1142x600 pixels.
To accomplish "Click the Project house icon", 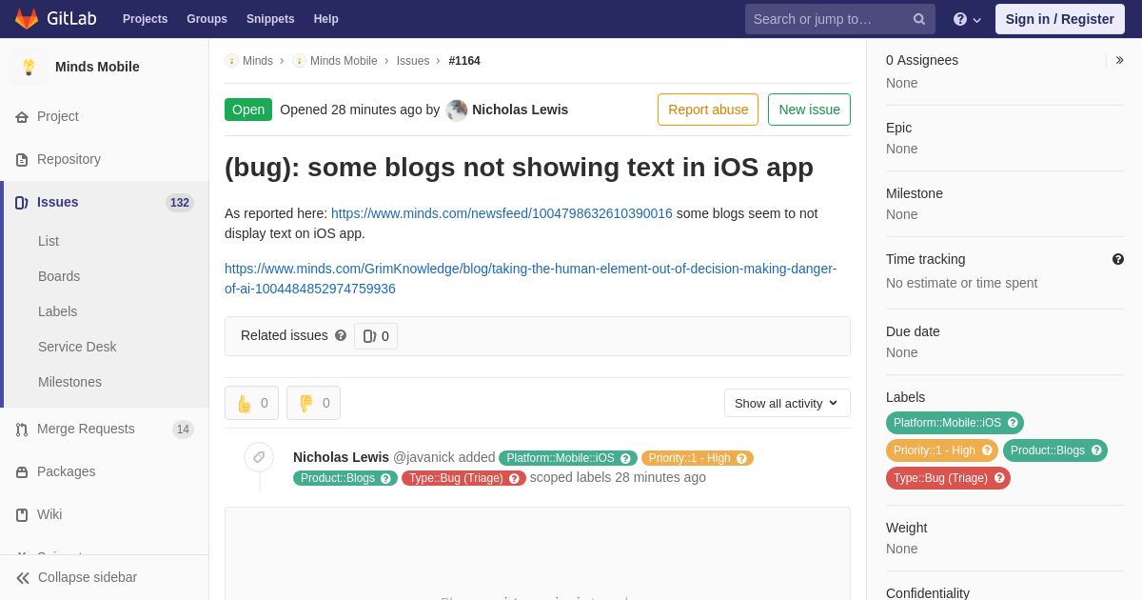I will point(22,117).
